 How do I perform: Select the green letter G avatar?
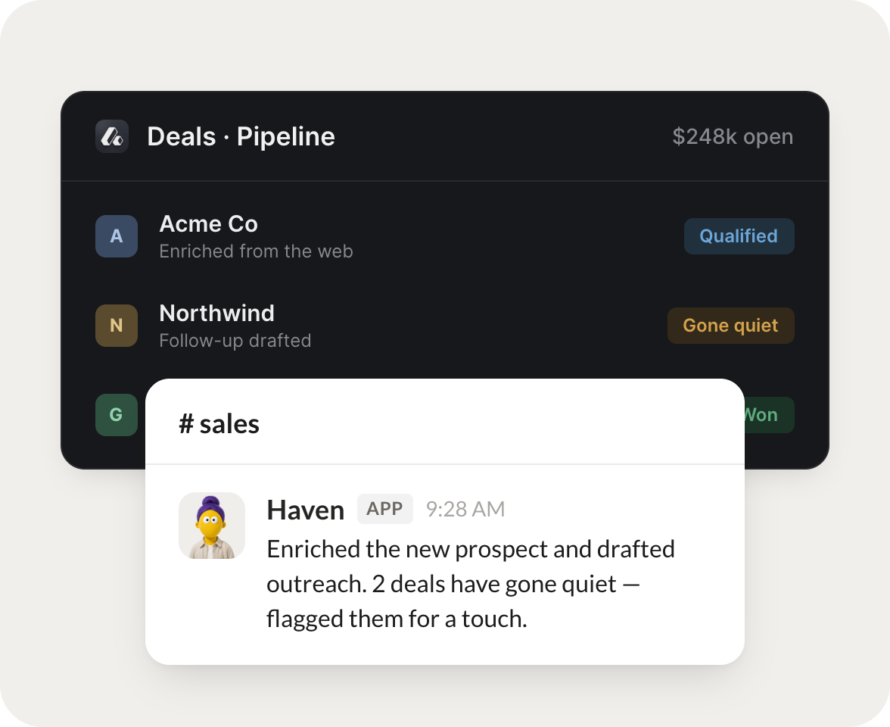tap(117, 415)
